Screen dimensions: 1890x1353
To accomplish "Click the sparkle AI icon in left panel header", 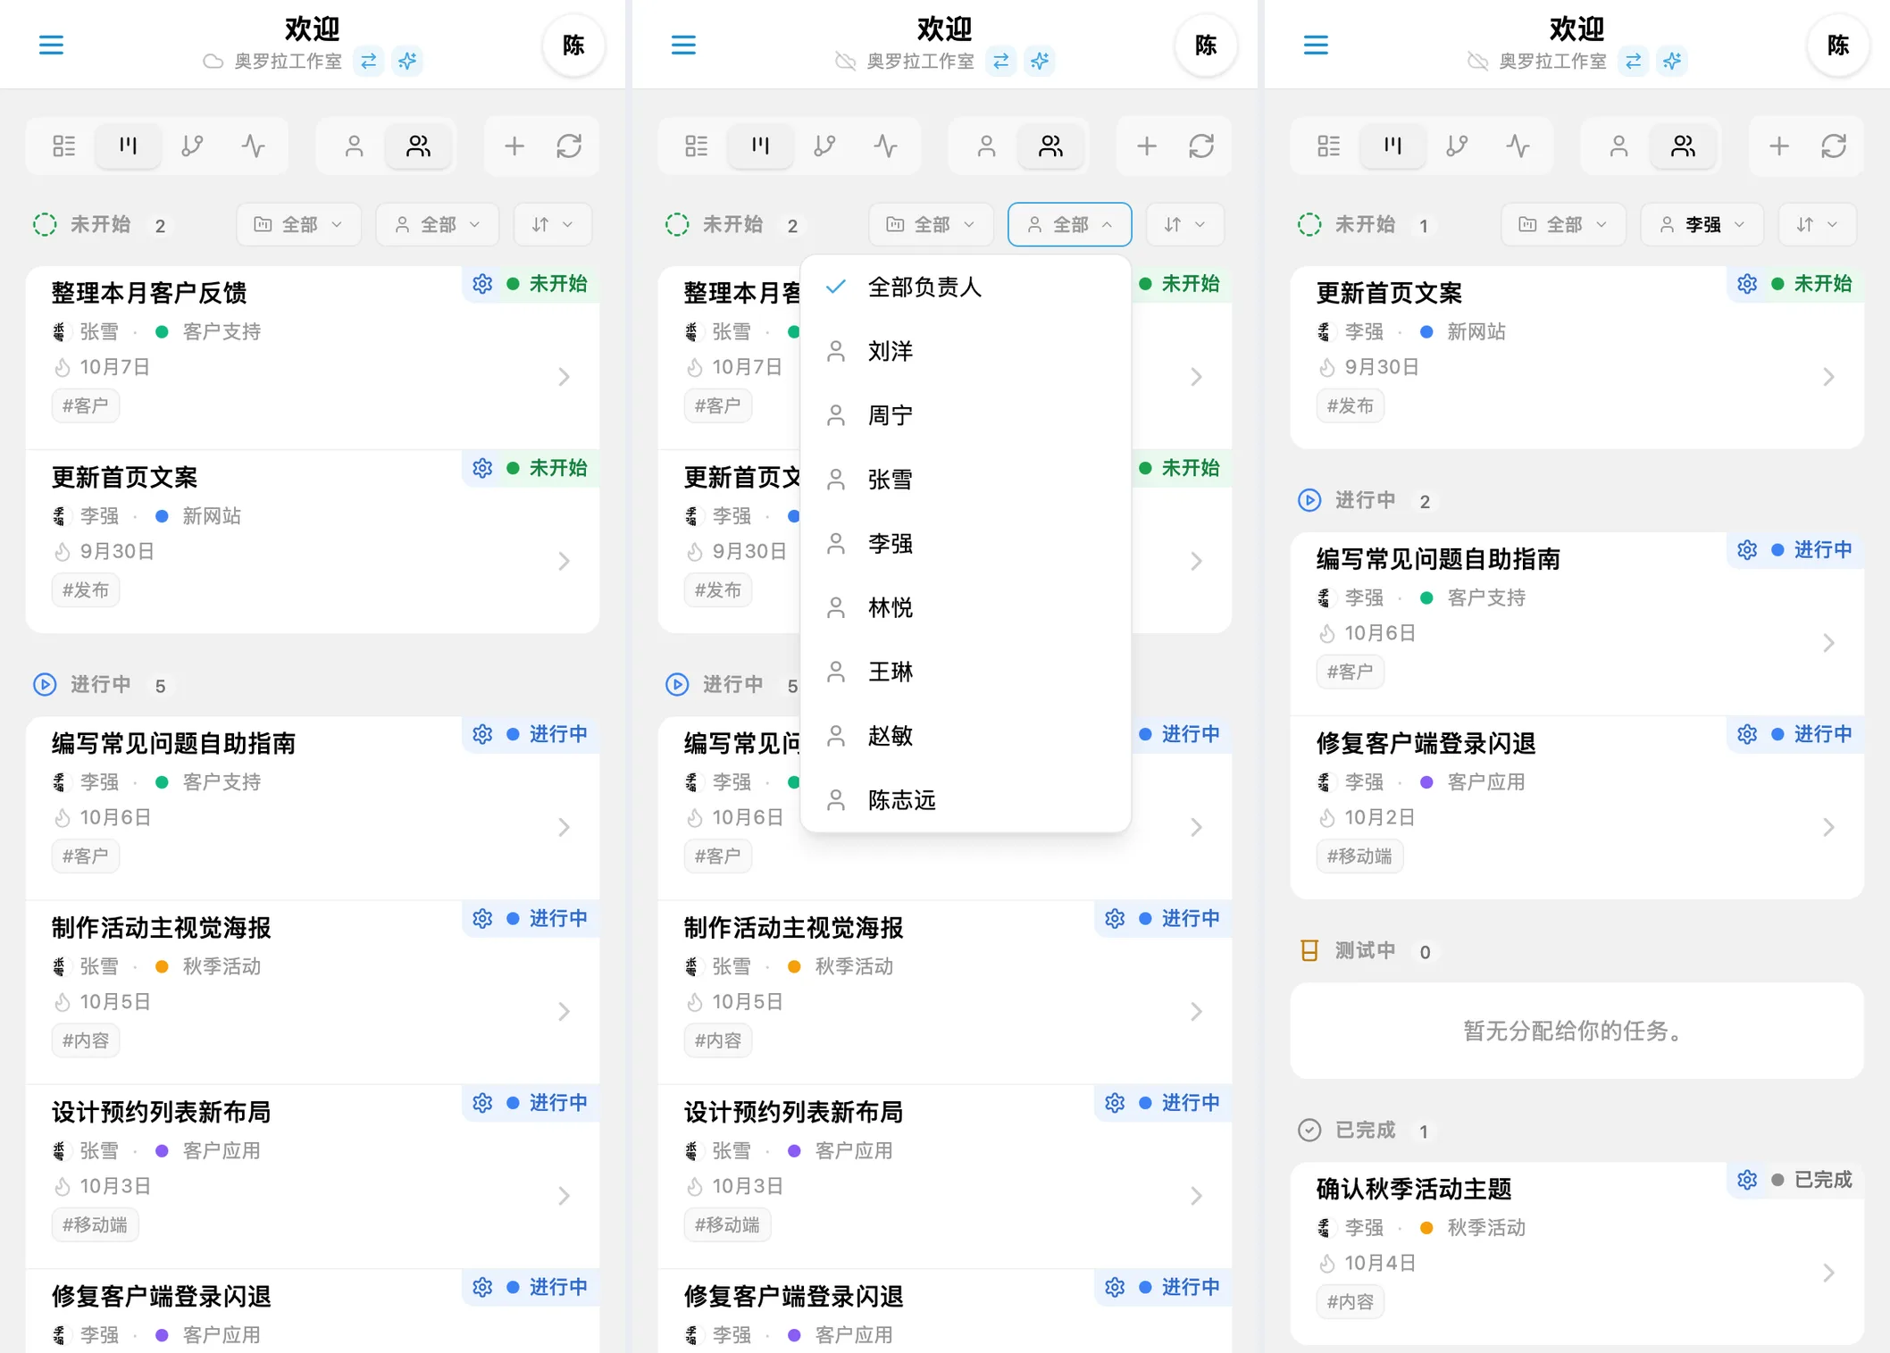I will click(x=407, y=61).
